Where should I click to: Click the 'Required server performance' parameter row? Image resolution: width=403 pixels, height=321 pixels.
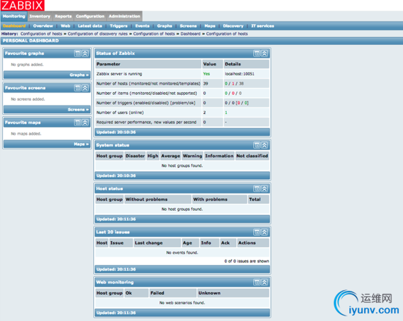coord(182,122)
